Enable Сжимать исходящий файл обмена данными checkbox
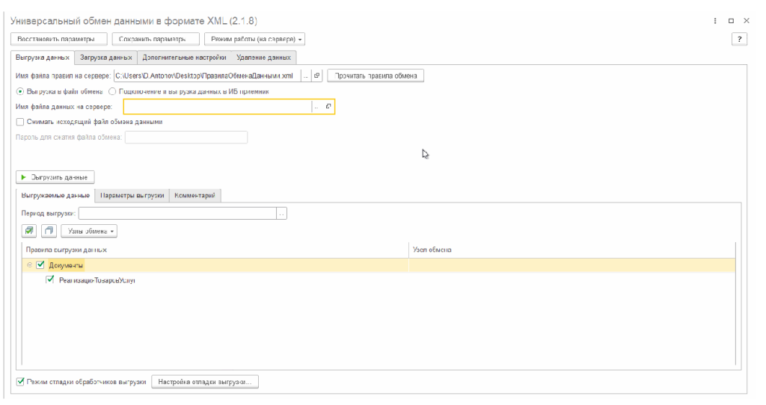Image resolution: width=766 pixels, height=405 pixels. (x=20, y=121)
